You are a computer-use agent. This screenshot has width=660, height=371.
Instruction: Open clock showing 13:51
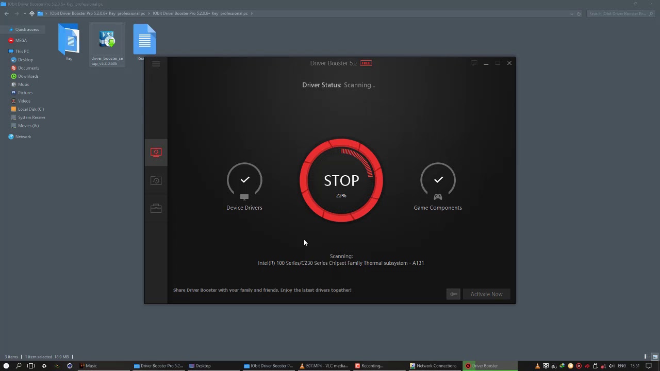[x=635, y=366]
